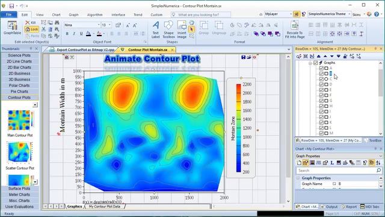The width and height of the screenshot is (385, 217).
Task: Open the font name dropdown Nina
Action: coord(99,25)
